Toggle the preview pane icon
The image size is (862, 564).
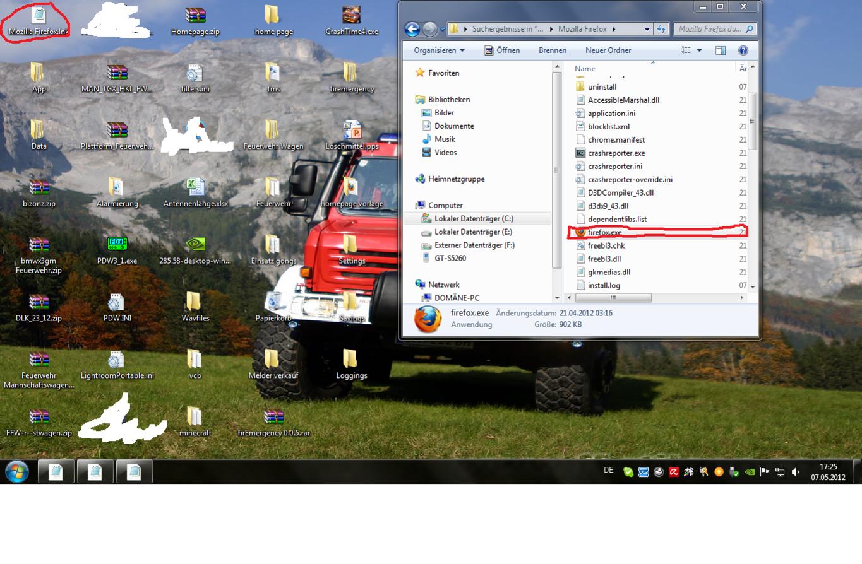(x=721, y=50)
